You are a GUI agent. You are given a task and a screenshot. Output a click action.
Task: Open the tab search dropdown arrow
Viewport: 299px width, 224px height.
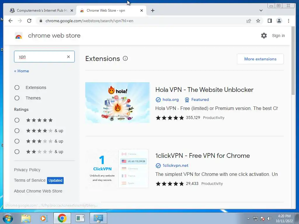click(x=261, y=10)
